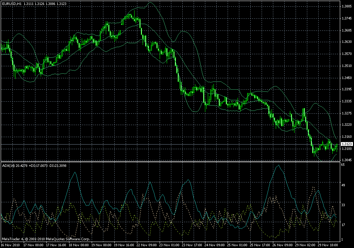Pick the 1.3630 price axis value

point(347,42)
